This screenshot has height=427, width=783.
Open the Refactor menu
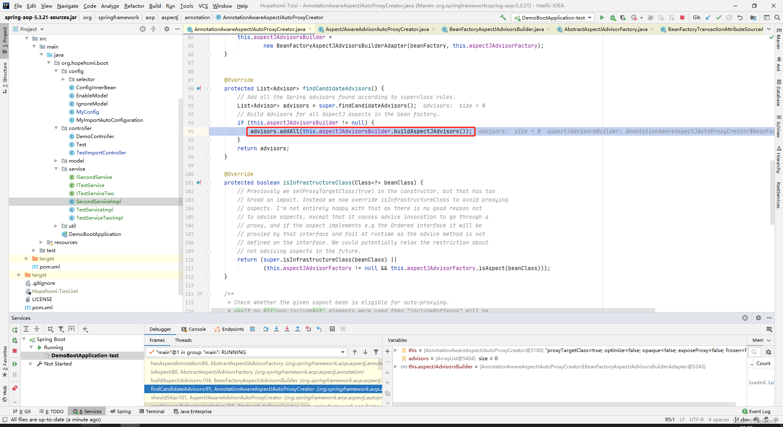(x=134, y=6)
